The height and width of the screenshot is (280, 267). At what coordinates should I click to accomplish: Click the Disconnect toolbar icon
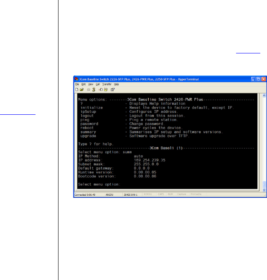[x=94, y=89]
